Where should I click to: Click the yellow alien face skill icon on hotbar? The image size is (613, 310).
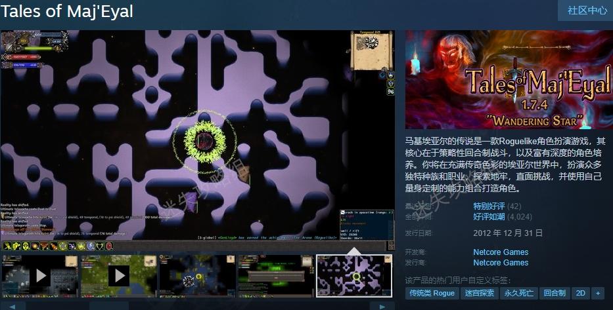[26, 246]
